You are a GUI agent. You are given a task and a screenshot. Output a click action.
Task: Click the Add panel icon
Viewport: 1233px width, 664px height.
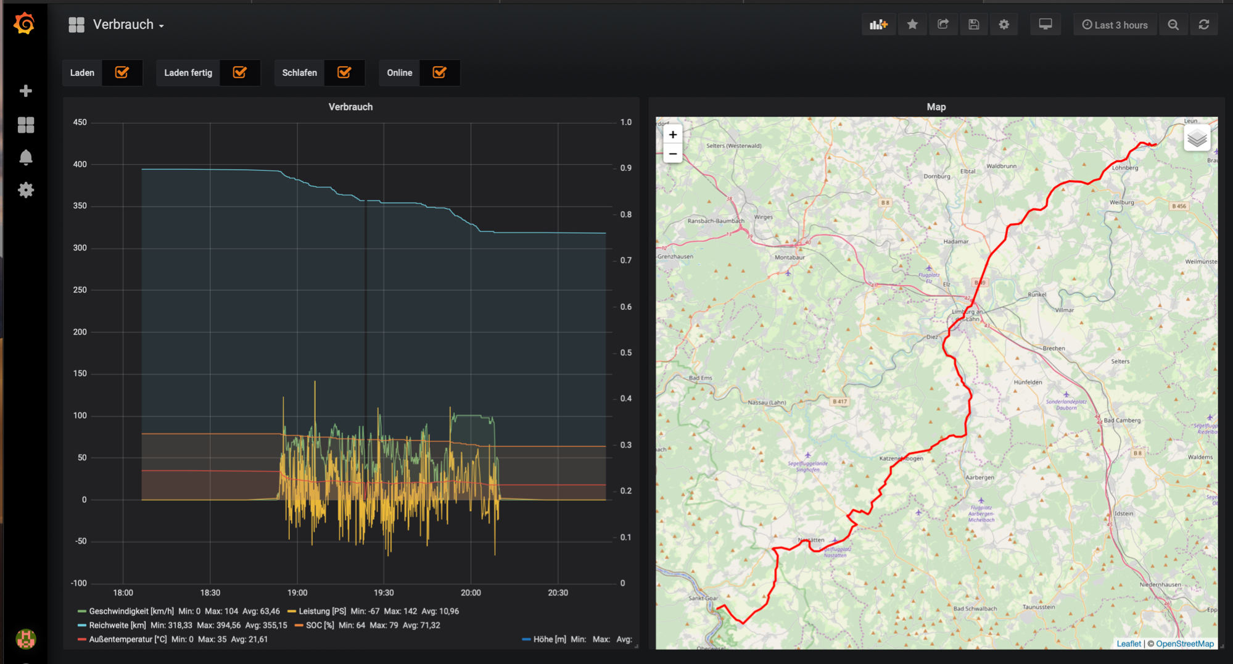[878, 25]
